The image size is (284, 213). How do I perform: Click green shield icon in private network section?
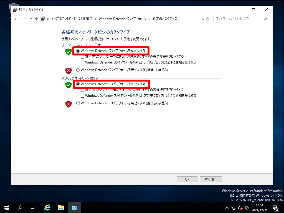[x=69, y=52]
